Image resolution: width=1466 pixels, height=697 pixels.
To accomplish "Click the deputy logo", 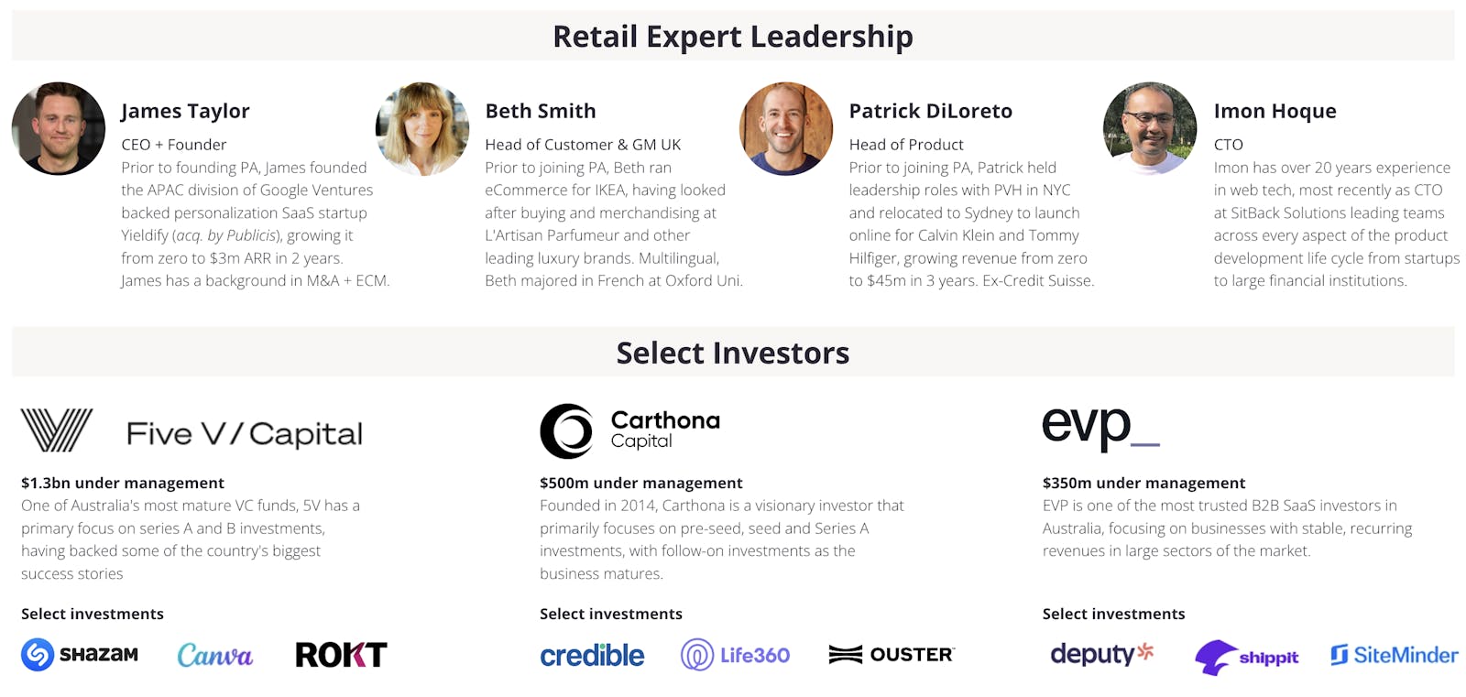I will coord(1101,654).
